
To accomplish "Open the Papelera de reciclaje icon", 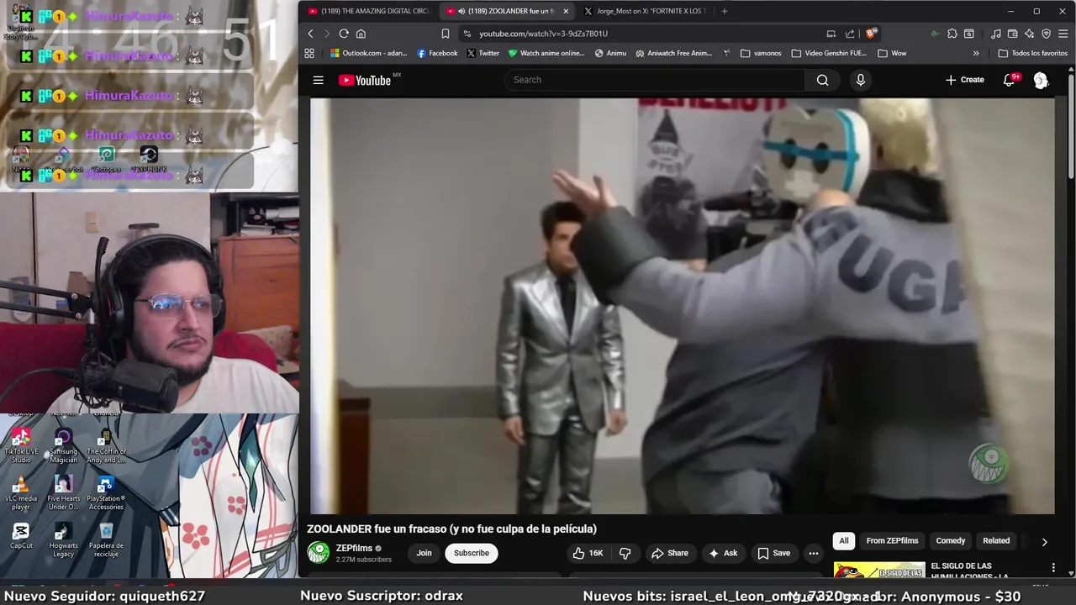I will 106,539.
